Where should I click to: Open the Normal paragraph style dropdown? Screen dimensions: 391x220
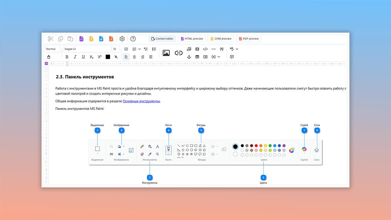point(53,49)
